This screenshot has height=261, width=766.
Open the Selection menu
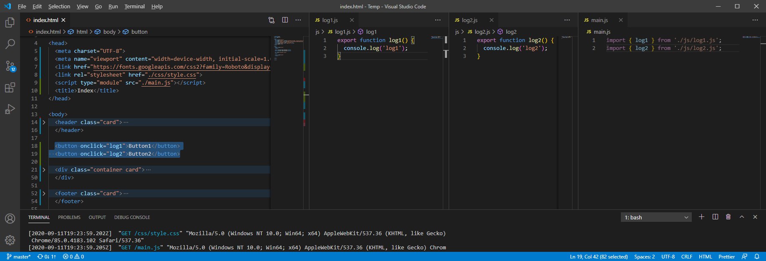pyautogui.click(x=59, y=6)
